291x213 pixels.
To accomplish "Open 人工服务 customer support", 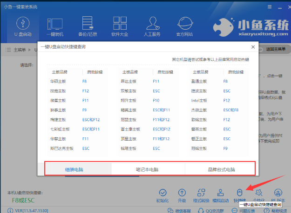I will pyautogui.click(x=152, y=26).
